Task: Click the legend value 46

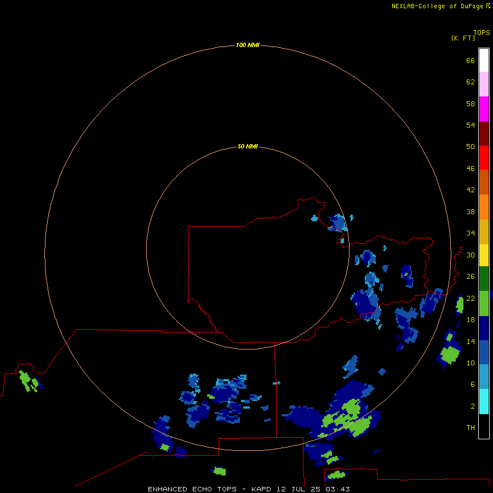Action: [x=471, y=169]
